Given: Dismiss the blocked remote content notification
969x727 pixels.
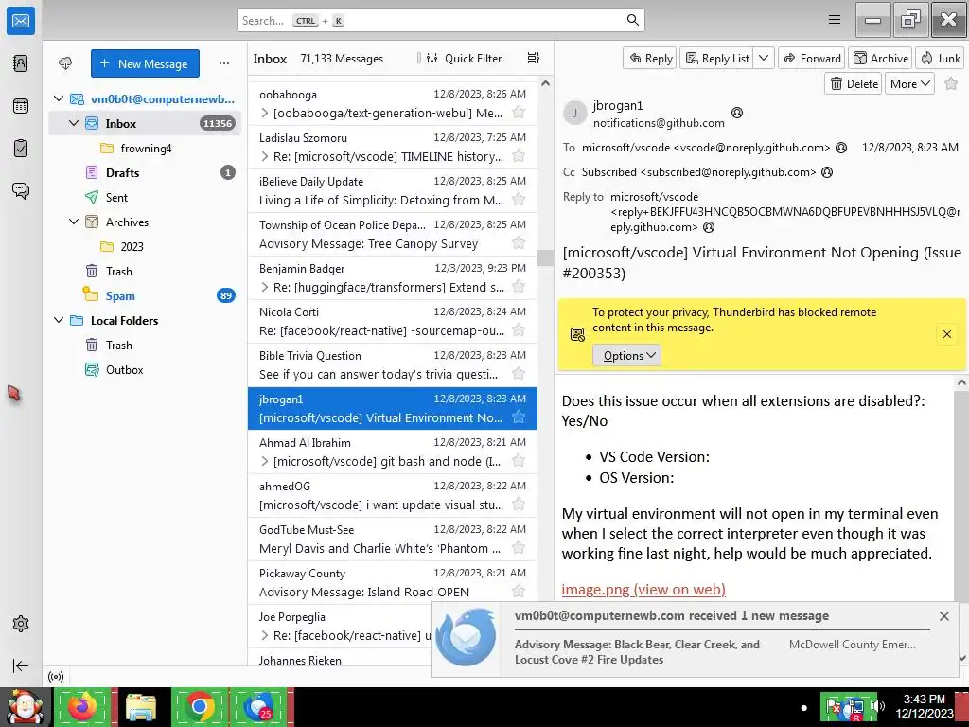Looking at the screenshot, I should (x=946, y=334).
